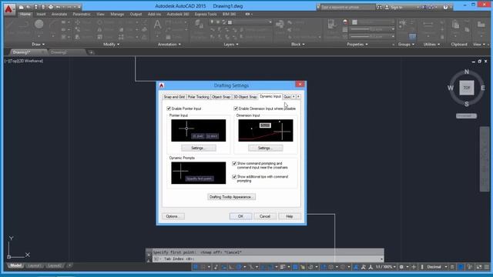Toggle Show command prompting near crosshairs checkbox
Screen dimensions: 493x277
[x=234, y=164]
